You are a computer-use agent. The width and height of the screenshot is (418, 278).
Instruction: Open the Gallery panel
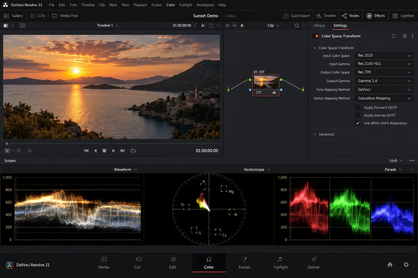pyautogui.click(x=14, y=16)
